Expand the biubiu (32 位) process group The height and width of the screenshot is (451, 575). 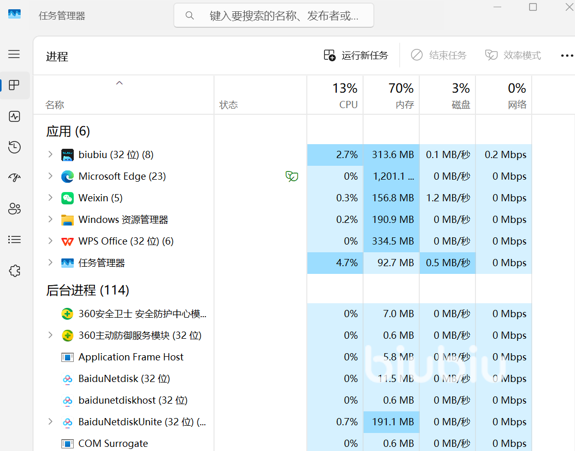tap(50, 154)
